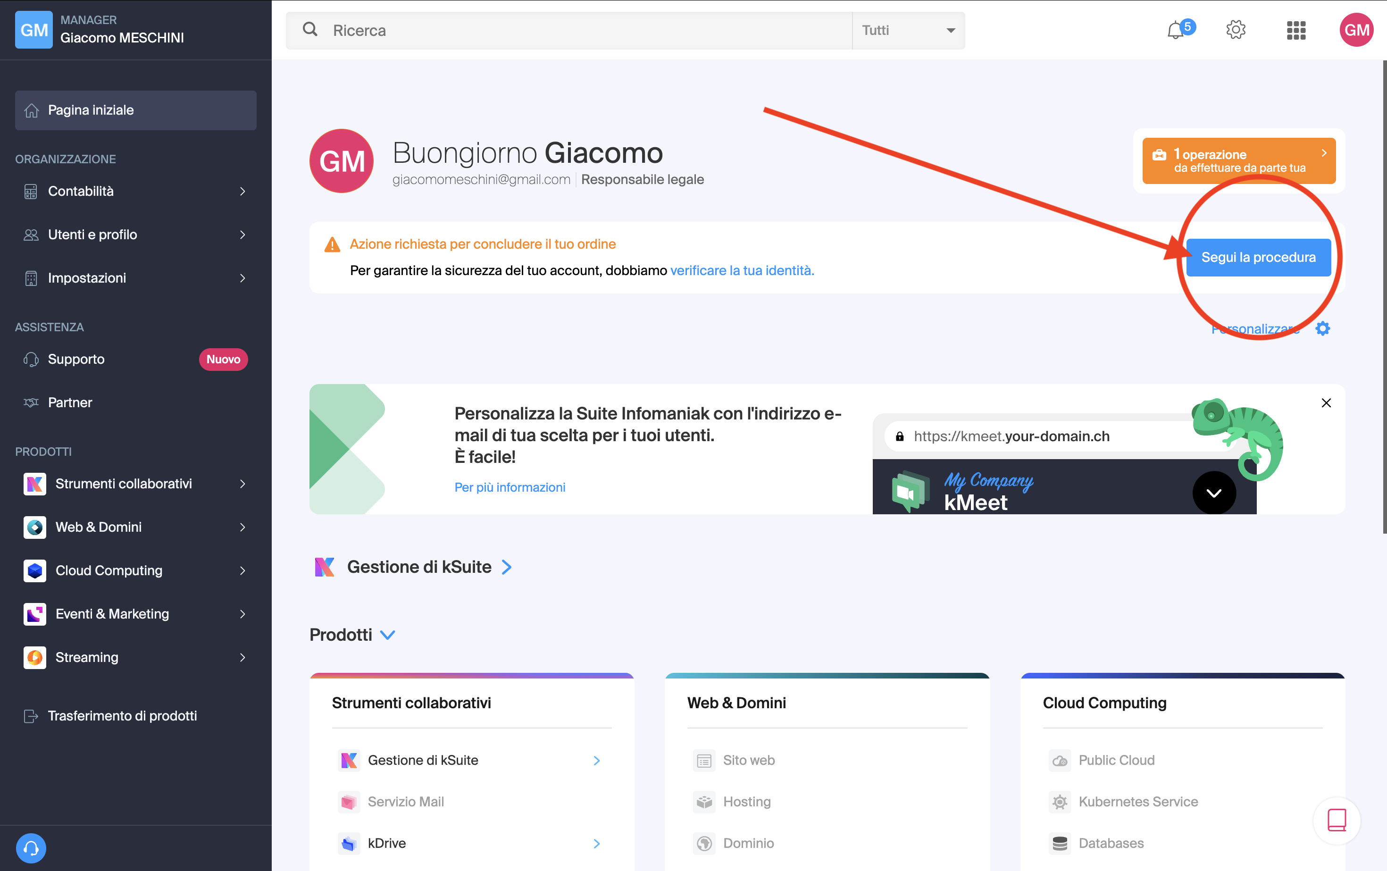Expand the Utenti e profilo chevron
This screenshot has width=1387, height=871.
coord(242,234)
